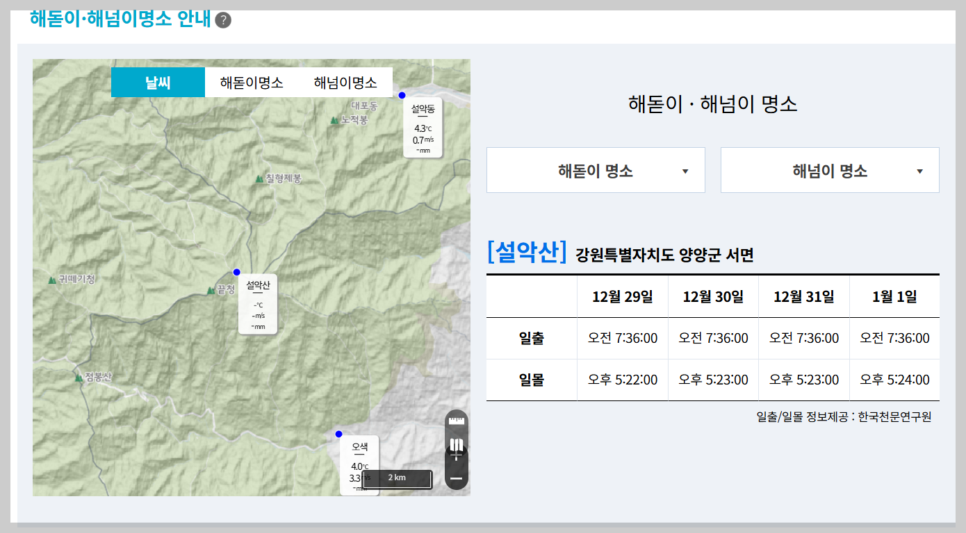Click the 칠형제봉 mountain peak icon

pos(259,178)
